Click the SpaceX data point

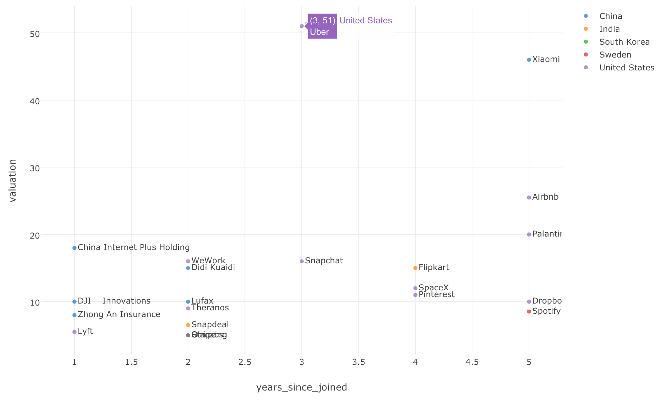416,288
